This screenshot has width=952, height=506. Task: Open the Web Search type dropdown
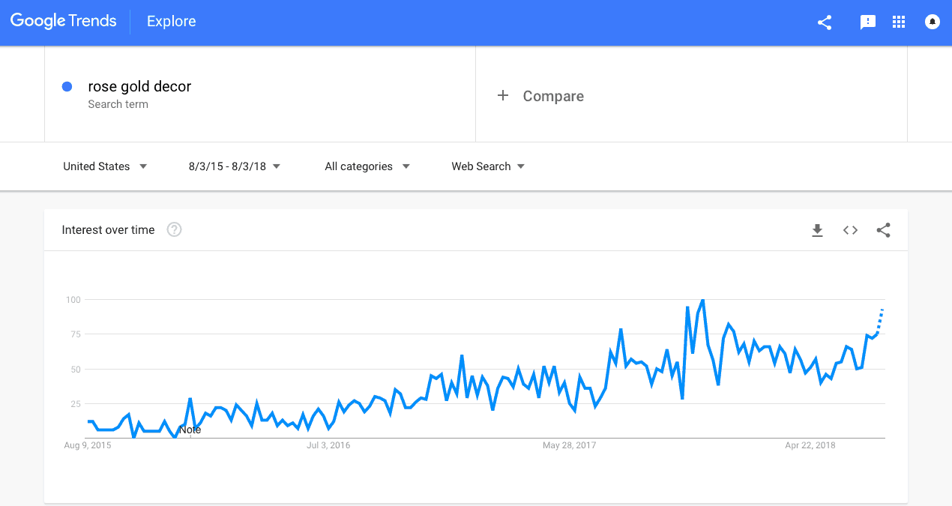[x=487, y=166]
